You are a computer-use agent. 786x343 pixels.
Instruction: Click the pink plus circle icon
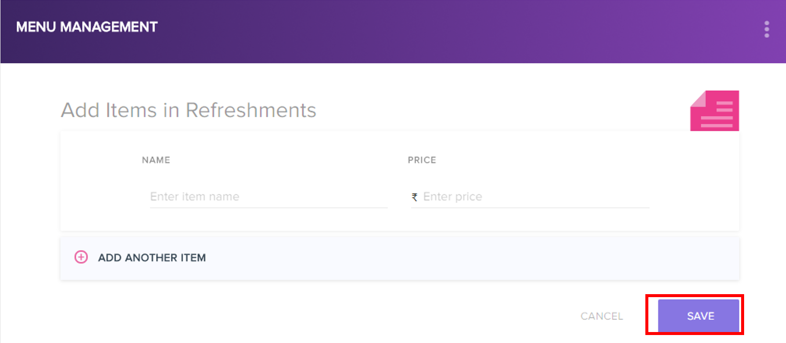[x=81, y=257]
